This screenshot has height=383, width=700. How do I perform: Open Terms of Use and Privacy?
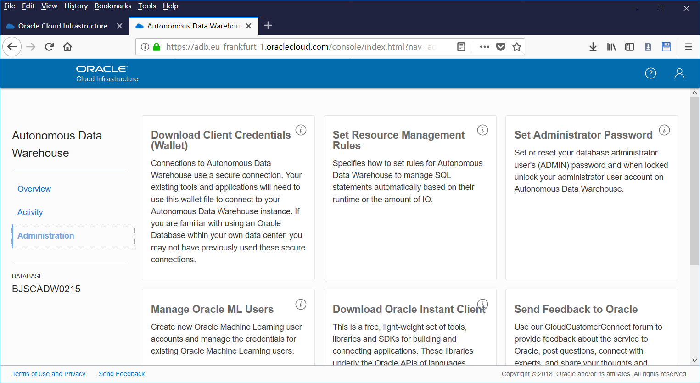click(x=49, y=374)
